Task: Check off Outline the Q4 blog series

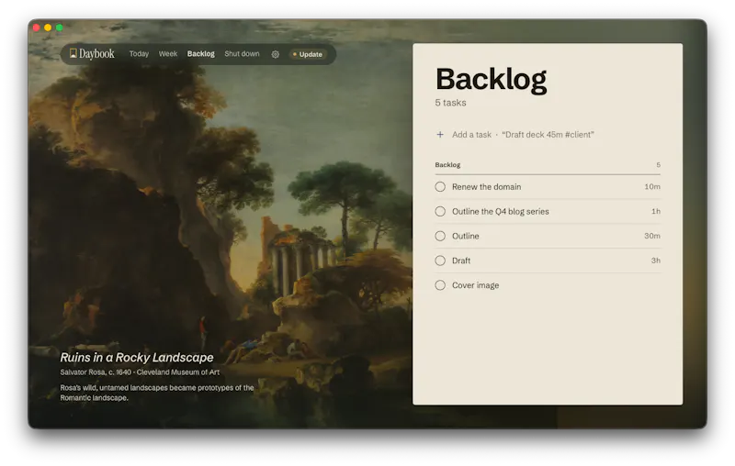Action: click(x=440, y=212)
